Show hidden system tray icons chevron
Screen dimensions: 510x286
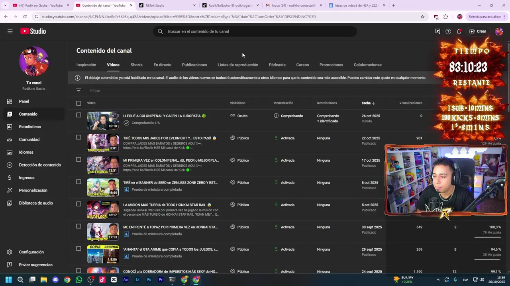pos(438,280)
